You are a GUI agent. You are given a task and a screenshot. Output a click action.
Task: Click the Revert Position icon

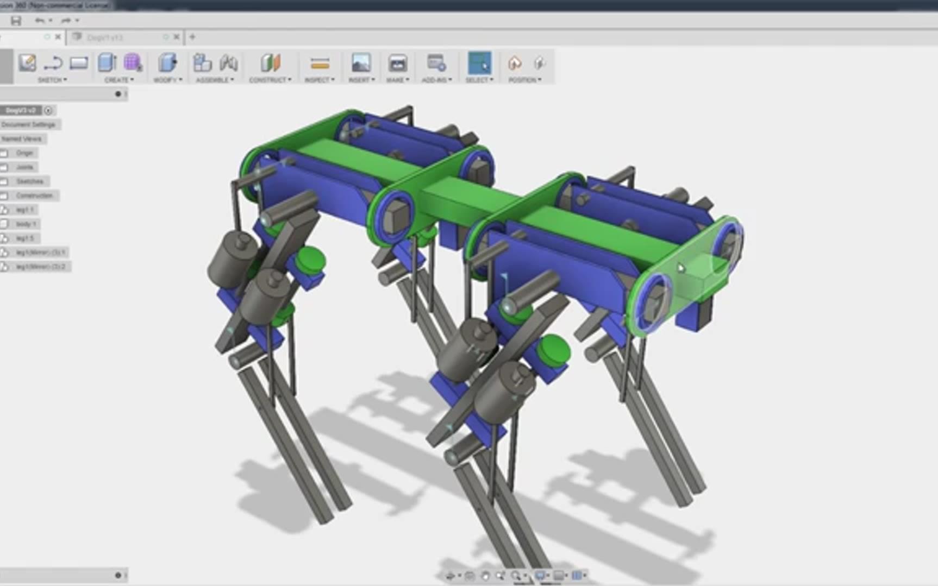[539, 63]
